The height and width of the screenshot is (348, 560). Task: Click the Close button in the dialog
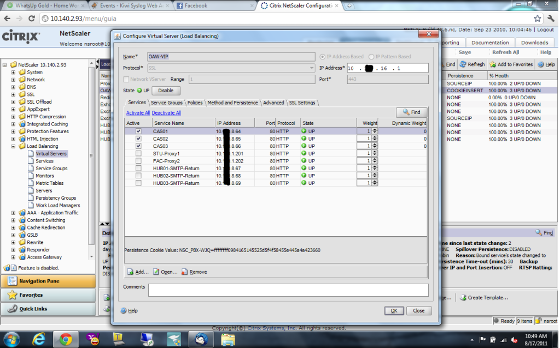[418, 310]
